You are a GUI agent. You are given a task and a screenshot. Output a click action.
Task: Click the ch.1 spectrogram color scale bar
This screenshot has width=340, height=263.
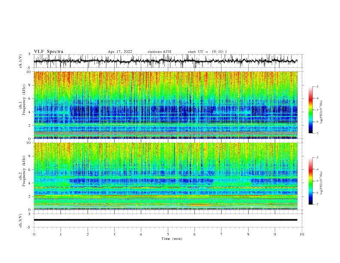310,110
